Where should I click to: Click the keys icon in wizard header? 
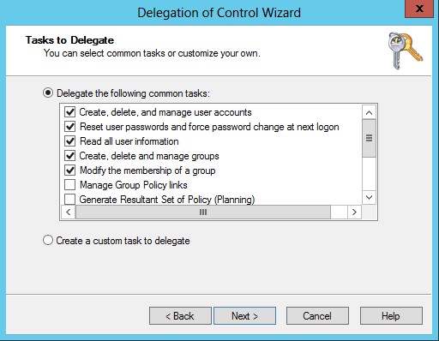click(x=406, y=51)
